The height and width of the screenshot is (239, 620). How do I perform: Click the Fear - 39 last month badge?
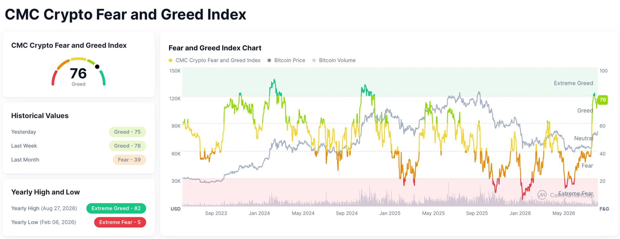pos(129,160)
